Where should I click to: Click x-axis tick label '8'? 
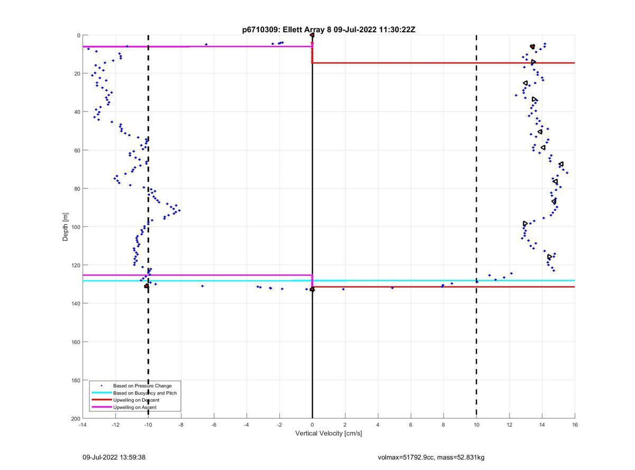pos(443,425)
